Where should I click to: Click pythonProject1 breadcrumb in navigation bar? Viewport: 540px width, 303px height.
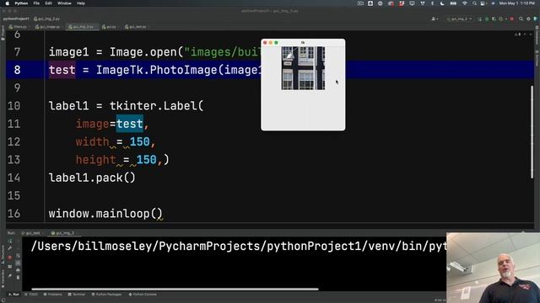pos(16,19)
